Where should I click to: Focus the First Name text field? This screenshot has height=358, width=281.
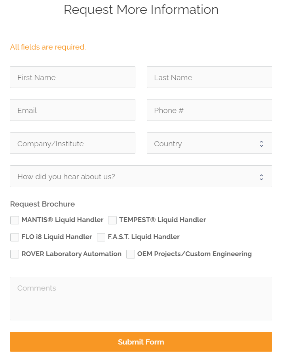72,77
